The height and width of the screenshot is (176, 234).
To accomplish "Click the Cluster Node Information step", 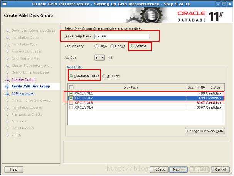I will (x=32, y=65).
